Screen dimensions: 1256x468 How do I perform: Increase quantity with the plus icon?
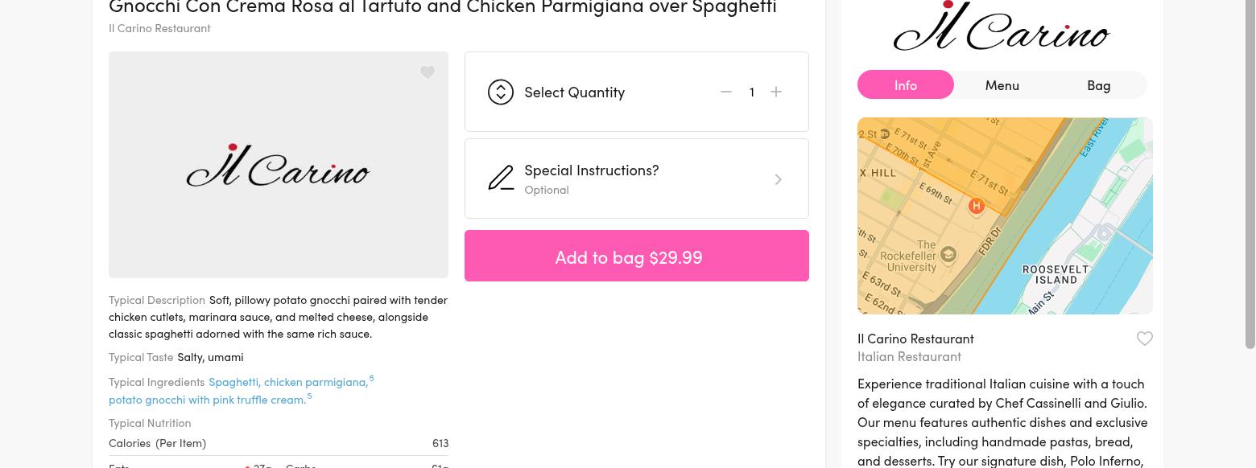click(776, 92)
